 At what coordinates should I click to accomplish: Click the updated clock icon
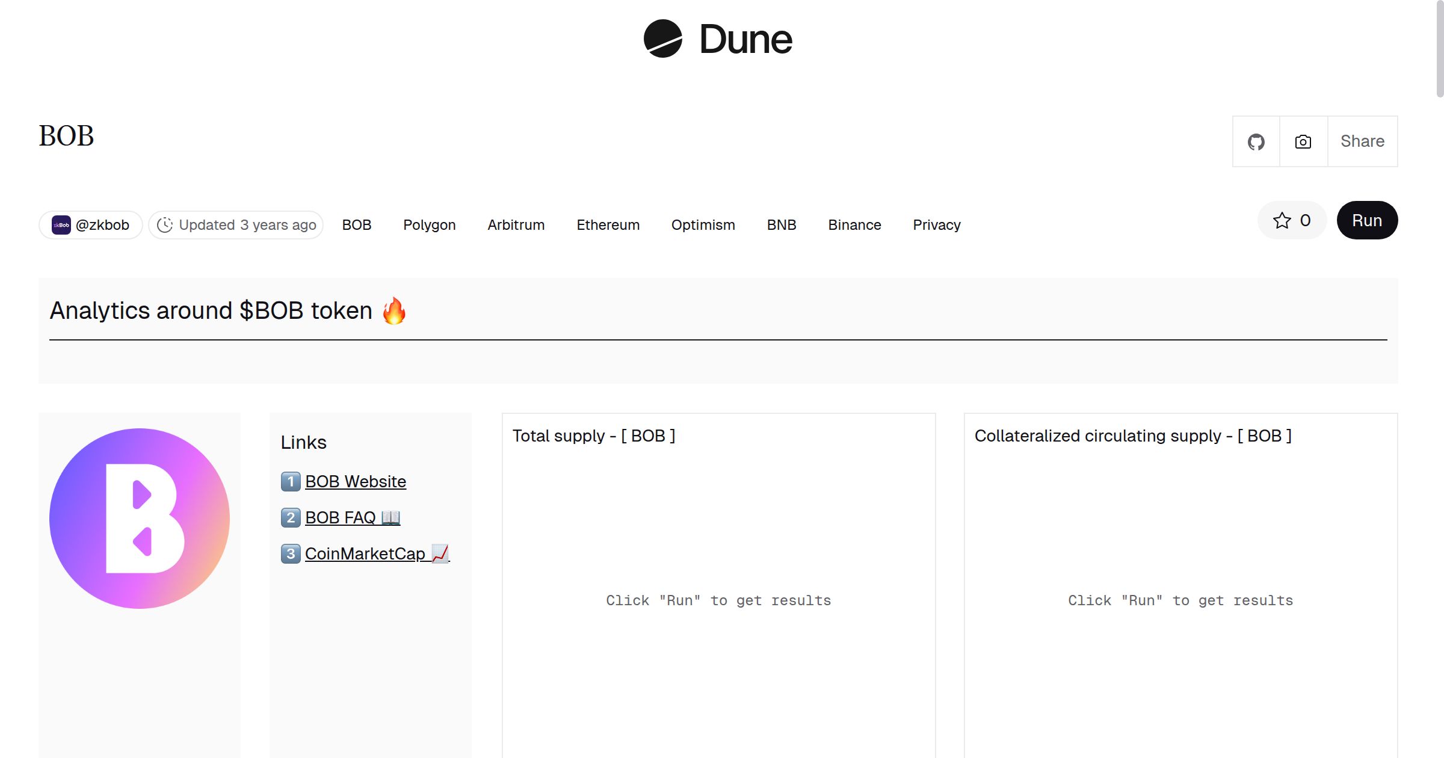point(165,225)
